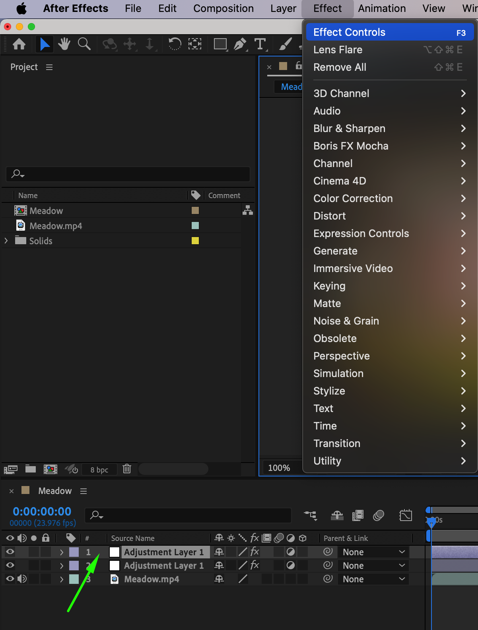This screenshot has width=478, height=630.
Task: Open the Animation menu in menu bar
Action: pyautogui.click(x=382, y=8)
